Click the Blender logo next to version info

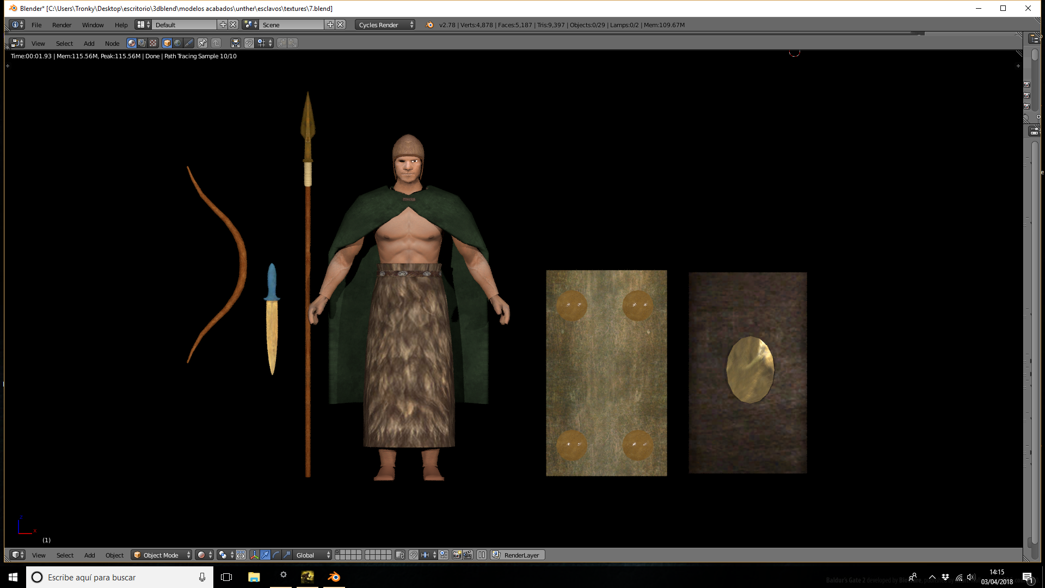(x=429, y=24)
